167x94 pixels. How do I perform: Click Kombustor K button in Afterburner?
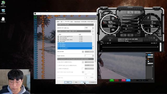[123, 12]
